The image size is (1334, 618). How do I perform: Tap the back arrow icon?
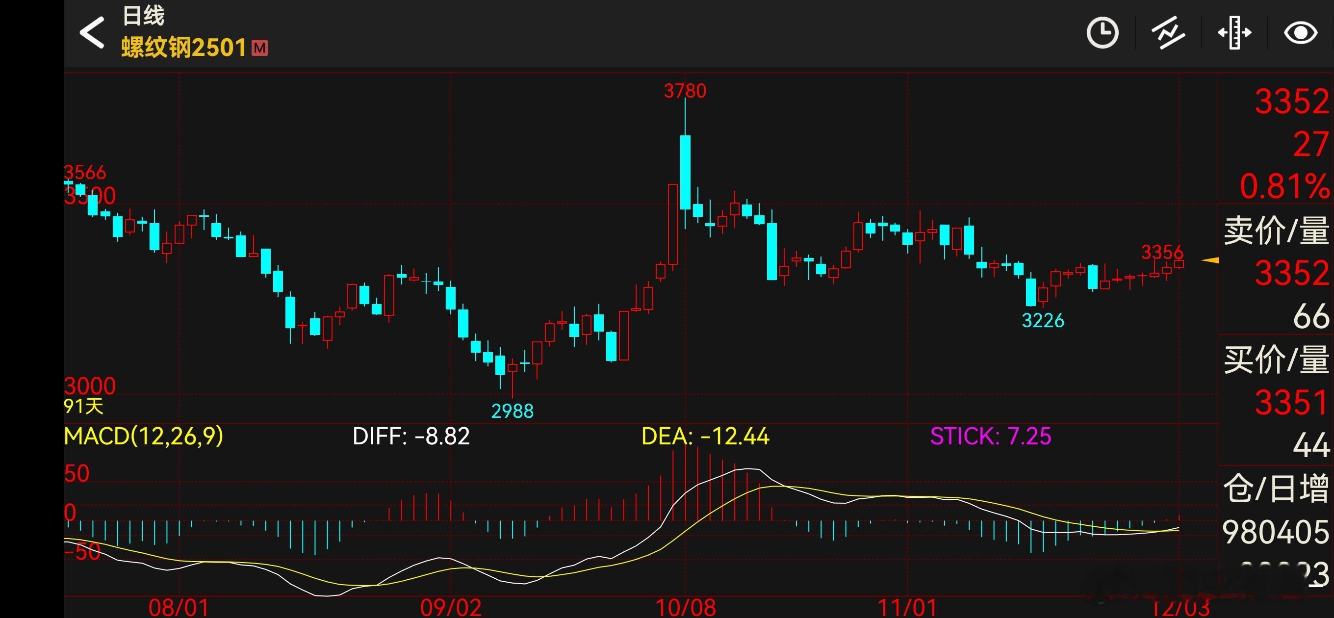tap(92, 33)
